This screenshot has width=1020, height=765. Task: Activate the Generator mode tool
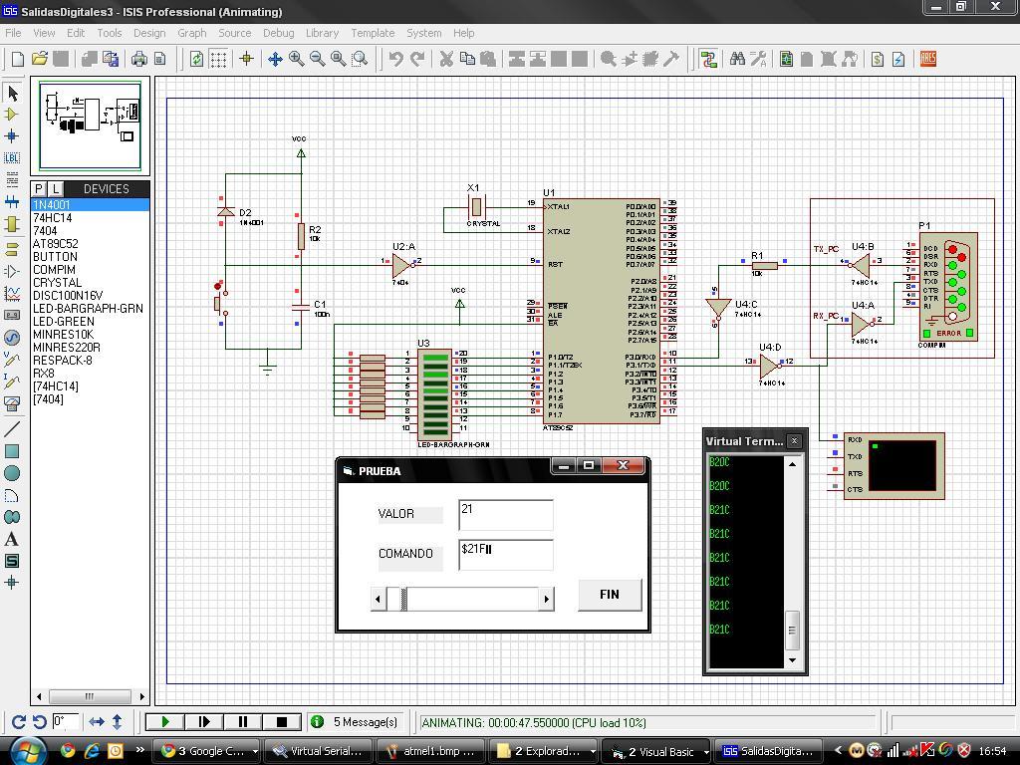(12, 339)
